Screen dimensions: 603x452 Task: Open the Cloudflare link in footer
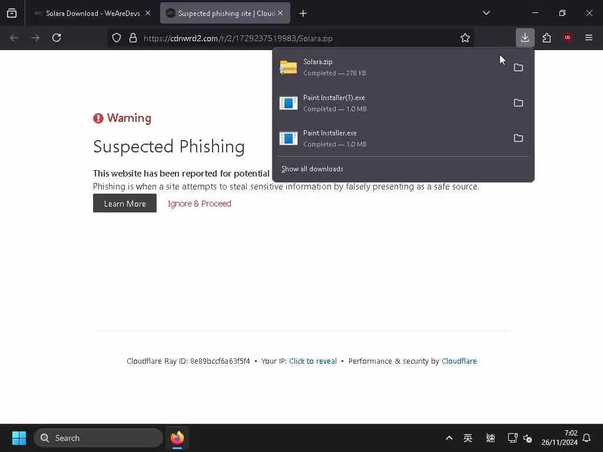459,361
